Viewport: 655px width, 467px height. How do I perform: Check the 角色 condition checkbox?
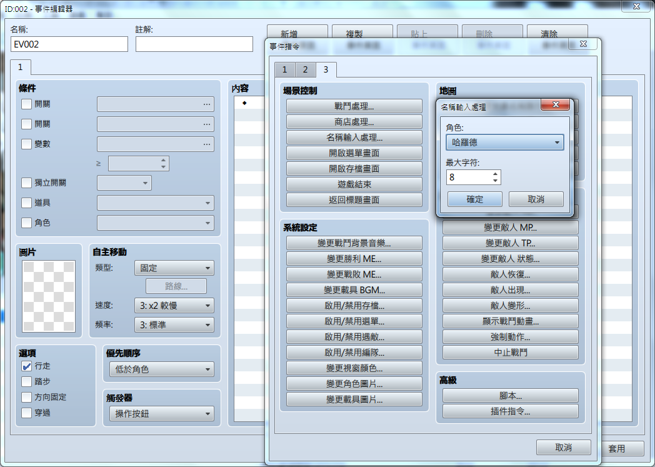coord(26,223)
